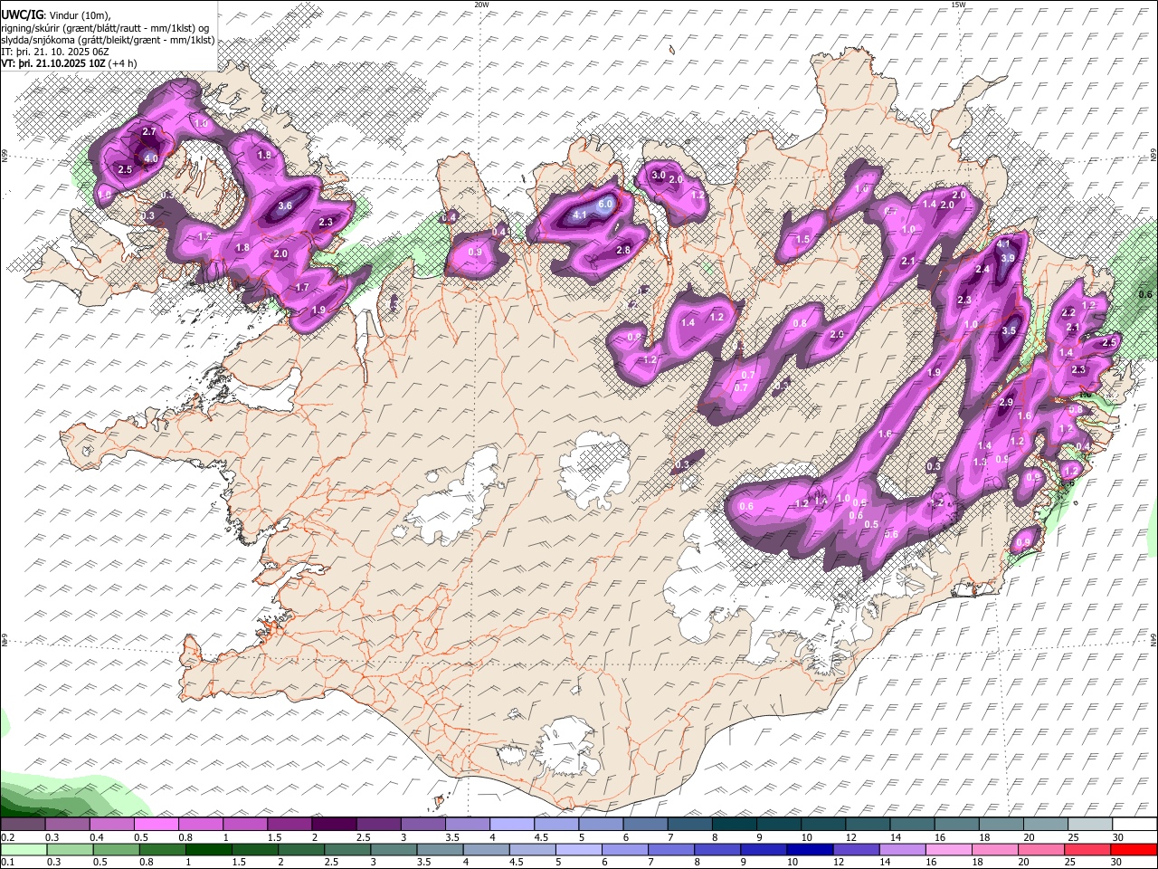Pick the bright pink 0.5–0.8 swatch, upper scale

[156, 825]
